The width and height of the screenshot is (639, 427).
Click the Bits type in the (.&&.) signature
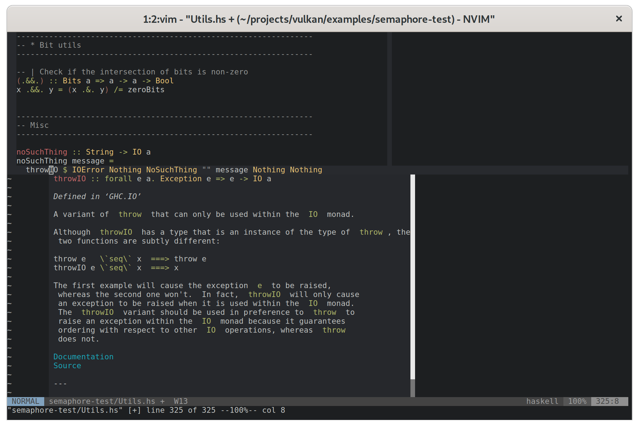[x=71, y=80]
